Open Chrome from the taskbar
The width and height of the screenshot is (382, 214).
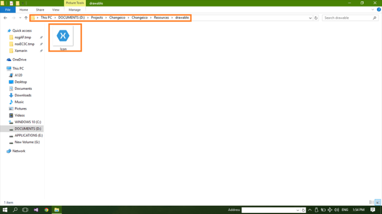point(46,210)
